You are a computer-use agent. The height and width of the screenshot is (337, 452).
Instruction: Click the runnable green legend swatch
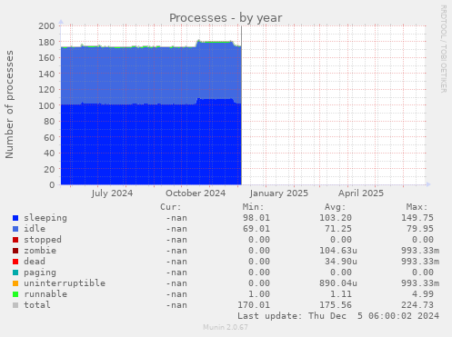(15, 294)
